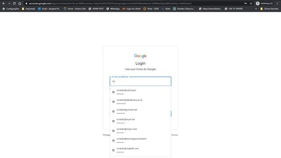Expand the bookmarks overflow chevron
281x158 pixels.
[256, 9]
